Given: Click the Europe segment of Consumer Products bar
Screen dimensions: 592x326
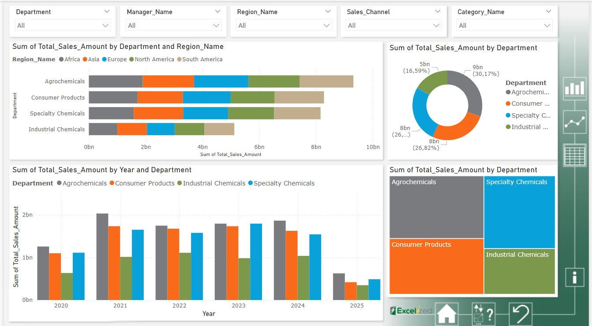Looking at the screenshot, I should 207,97.
